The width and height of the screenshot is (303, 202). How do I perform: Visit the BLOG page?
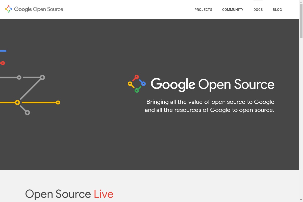[x=277, y=10]
